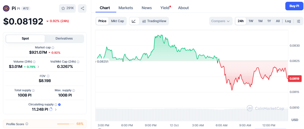Open the Yield tab
304x129 pixels.
[165, 8]
